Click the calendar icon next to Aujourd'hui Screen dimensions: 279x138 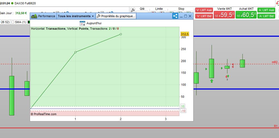82,23
